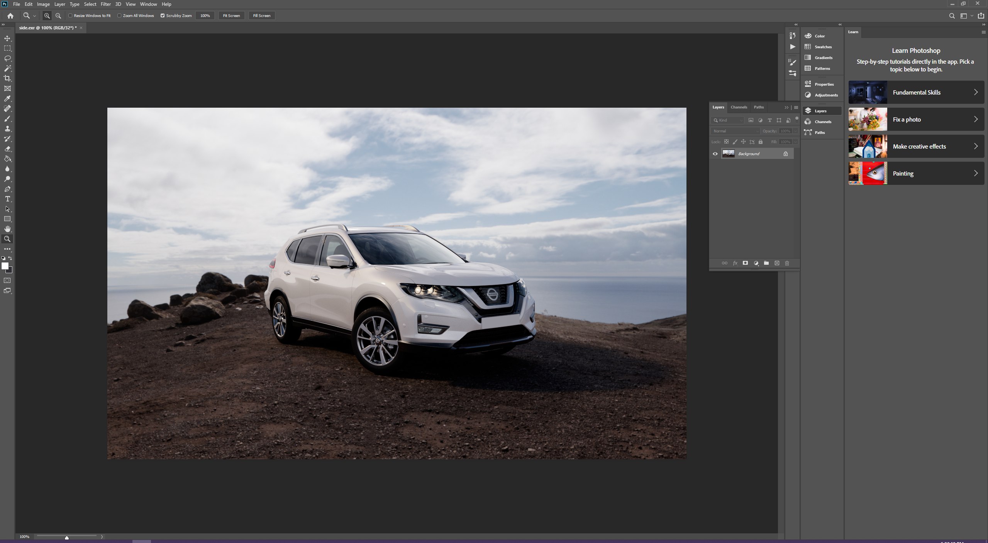Click the Zoom Out mode icon
988x543 pixels.
pyautogui.click(x=58, y=16)
